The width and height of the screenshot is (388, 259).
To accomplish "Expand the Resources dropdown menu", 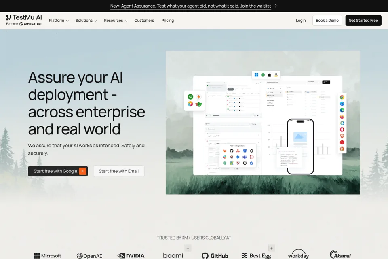I will point(116,21).
